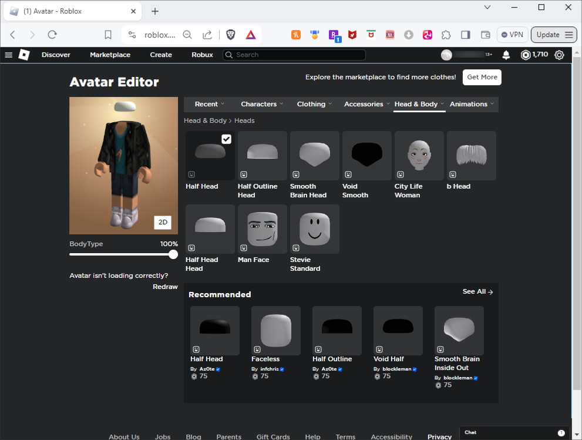Select the Man Face head thumbnail
582x440 pixels.
[262, 229]
